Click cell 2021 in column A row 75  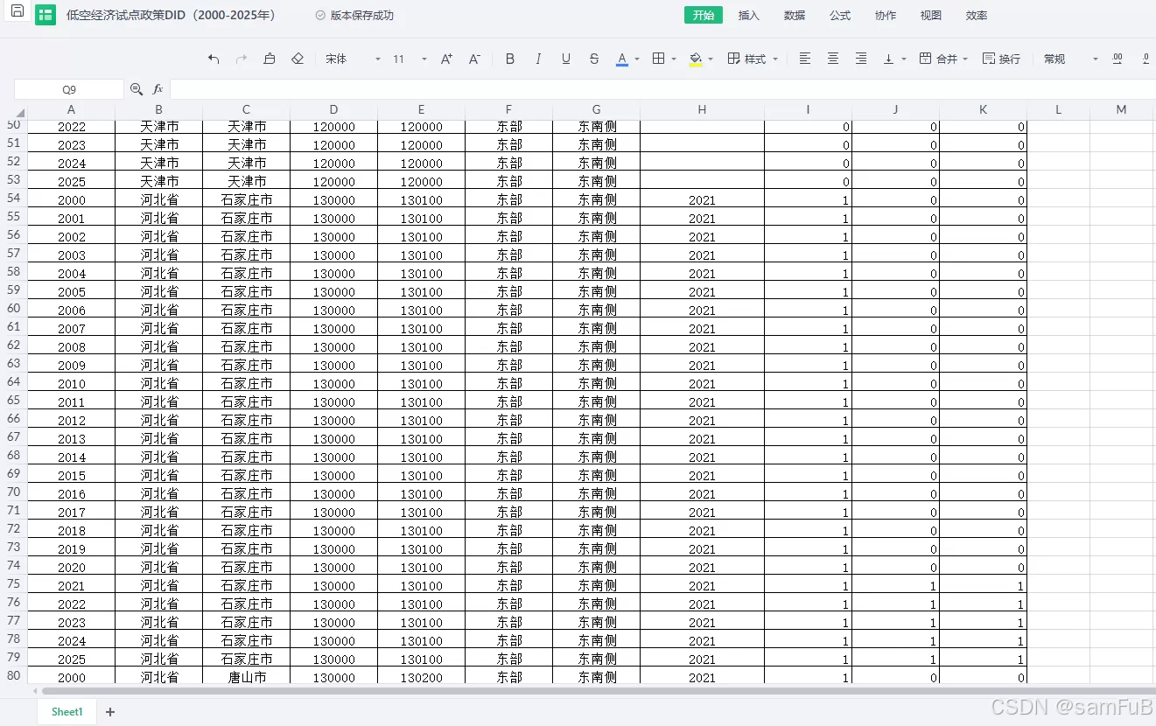point(71,585)
